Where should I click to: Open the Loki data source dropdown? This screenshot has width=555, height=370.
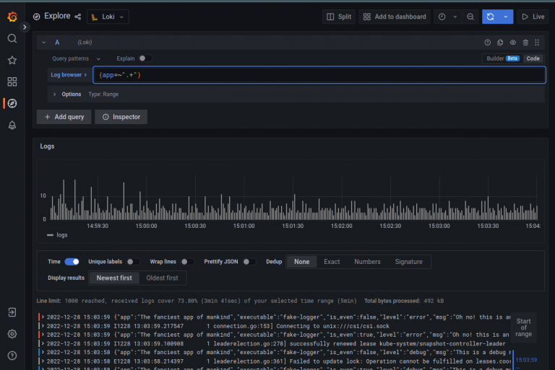click(x=108, y=16)
